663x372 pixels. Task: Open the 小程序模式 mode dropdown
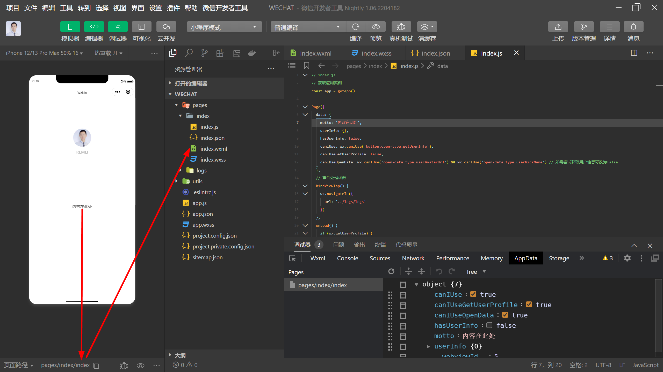224,27
